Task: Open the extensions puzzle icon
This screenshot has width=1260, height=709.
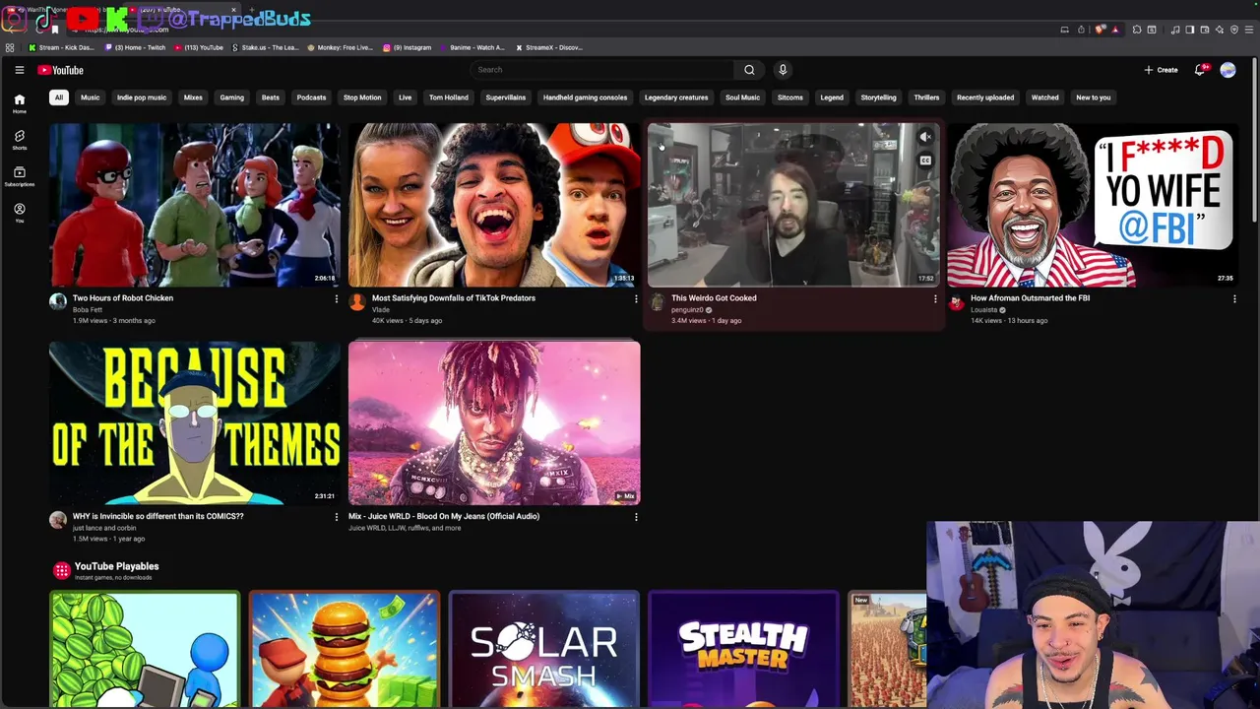Action: 1137,30
